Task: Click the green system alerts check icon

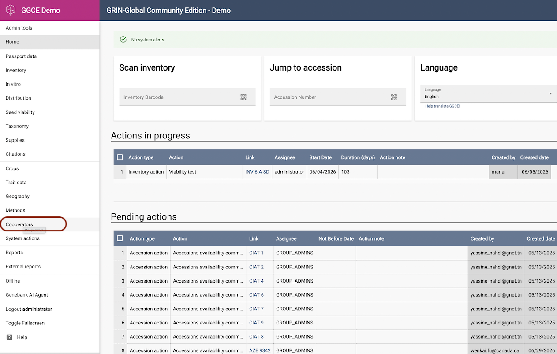Action: tap(123, 40)
